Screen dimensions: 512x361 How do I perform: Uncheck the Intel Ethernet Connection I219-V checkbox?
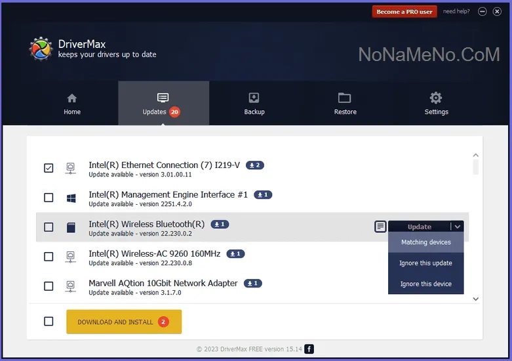coord(49,168)
